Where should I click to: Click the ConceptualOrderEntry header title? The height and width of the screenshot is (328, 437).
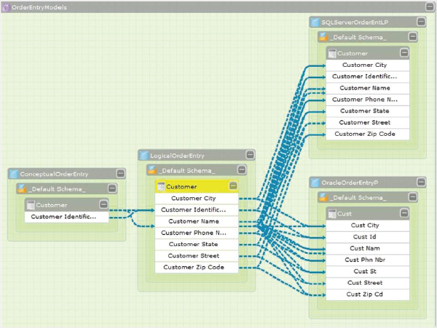click(54, 174)
